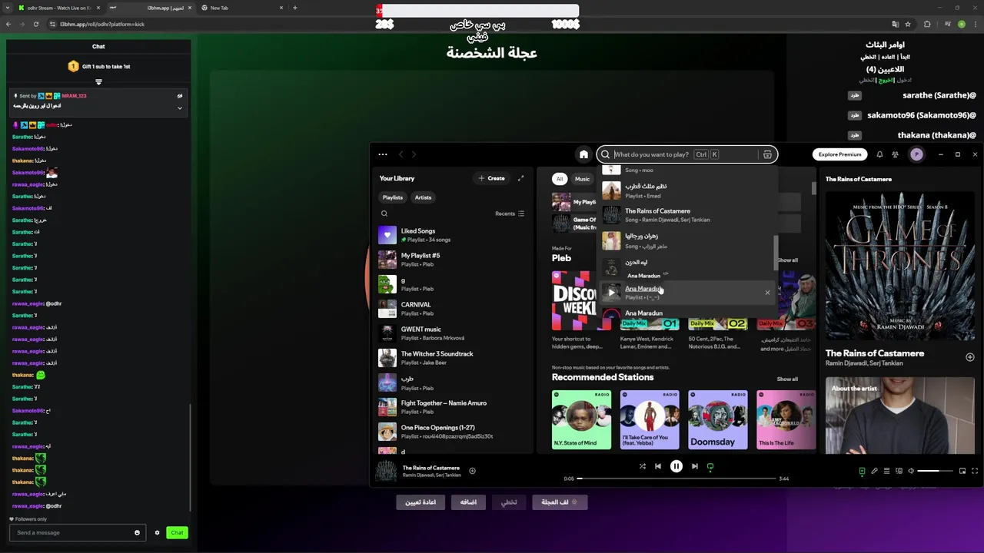Viewport: 984px width, 553px height.
Task: Go to Spotify Home icon
Action: tap(583, 154)
